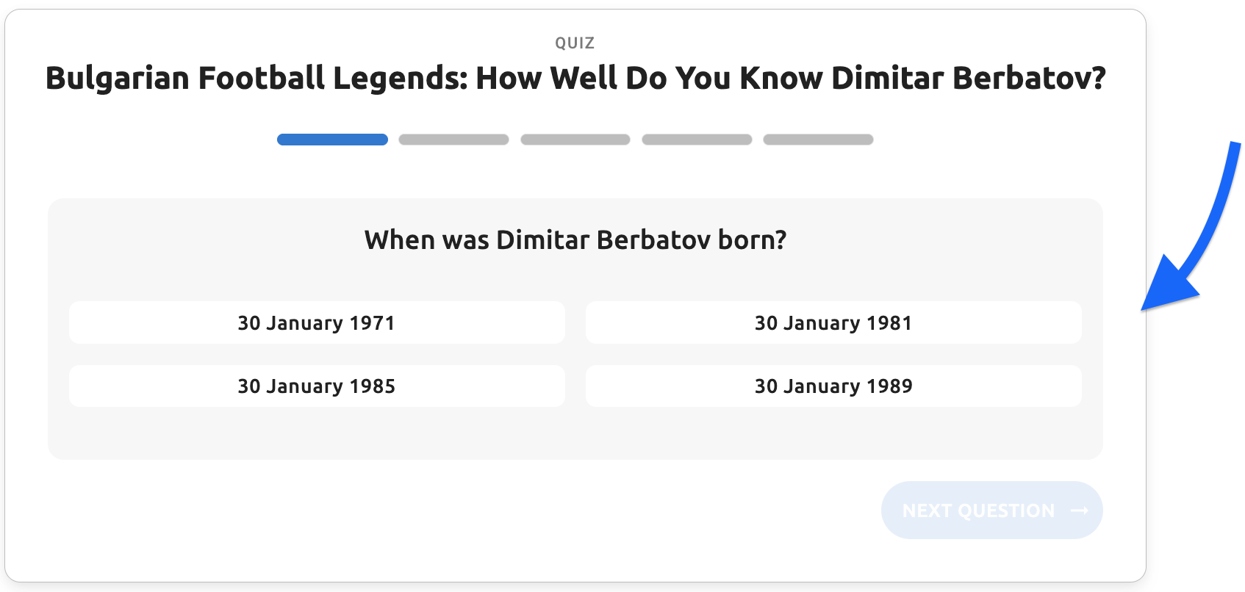Viewport: 1245px width, 592px height.
Task: Click the question text about Berbatov's birth
Action: 575,240
